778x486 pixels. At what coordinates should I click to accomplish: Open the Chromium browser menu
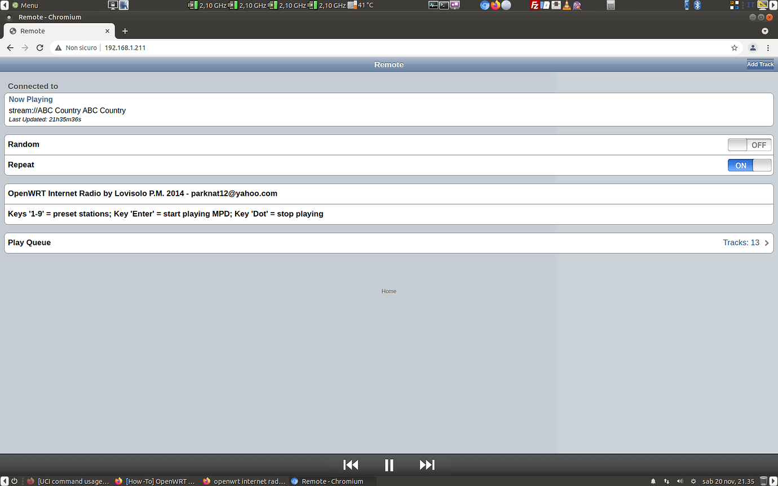pyautogui.click(x=768, y=48)
